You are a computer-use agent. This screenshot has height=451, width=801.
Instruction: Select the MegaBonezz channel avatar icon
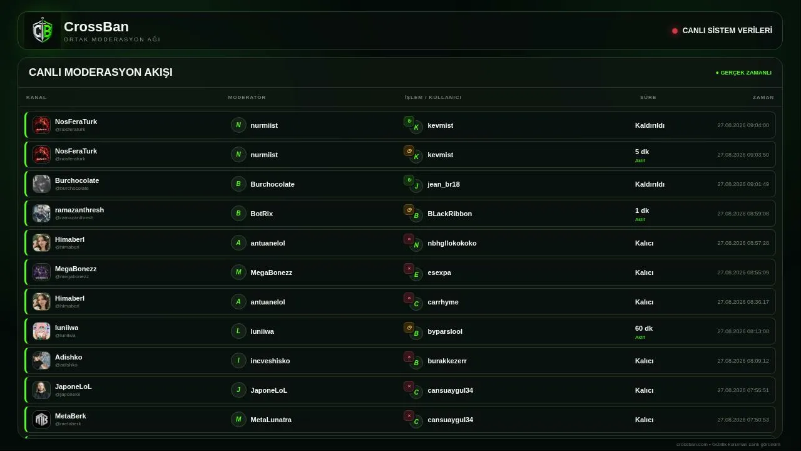coord(41,272)
